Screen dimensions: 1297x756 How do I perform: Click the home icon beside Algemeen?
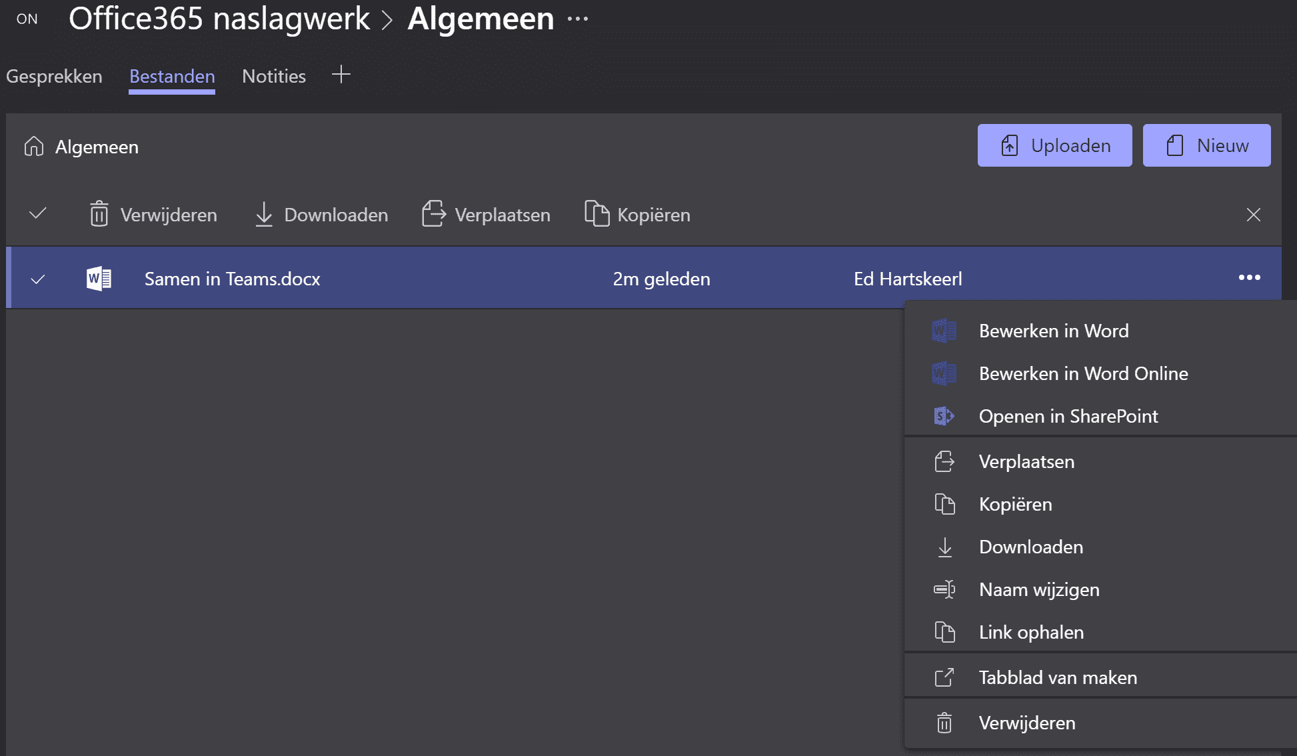pyautogui.click(x=34, y=146)
